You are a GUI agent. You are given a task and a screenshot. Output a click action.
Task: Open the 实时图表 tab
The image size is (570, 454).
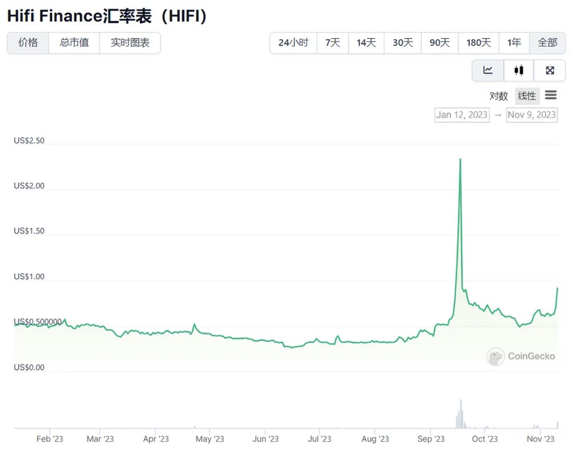click(x=130, y=43)
